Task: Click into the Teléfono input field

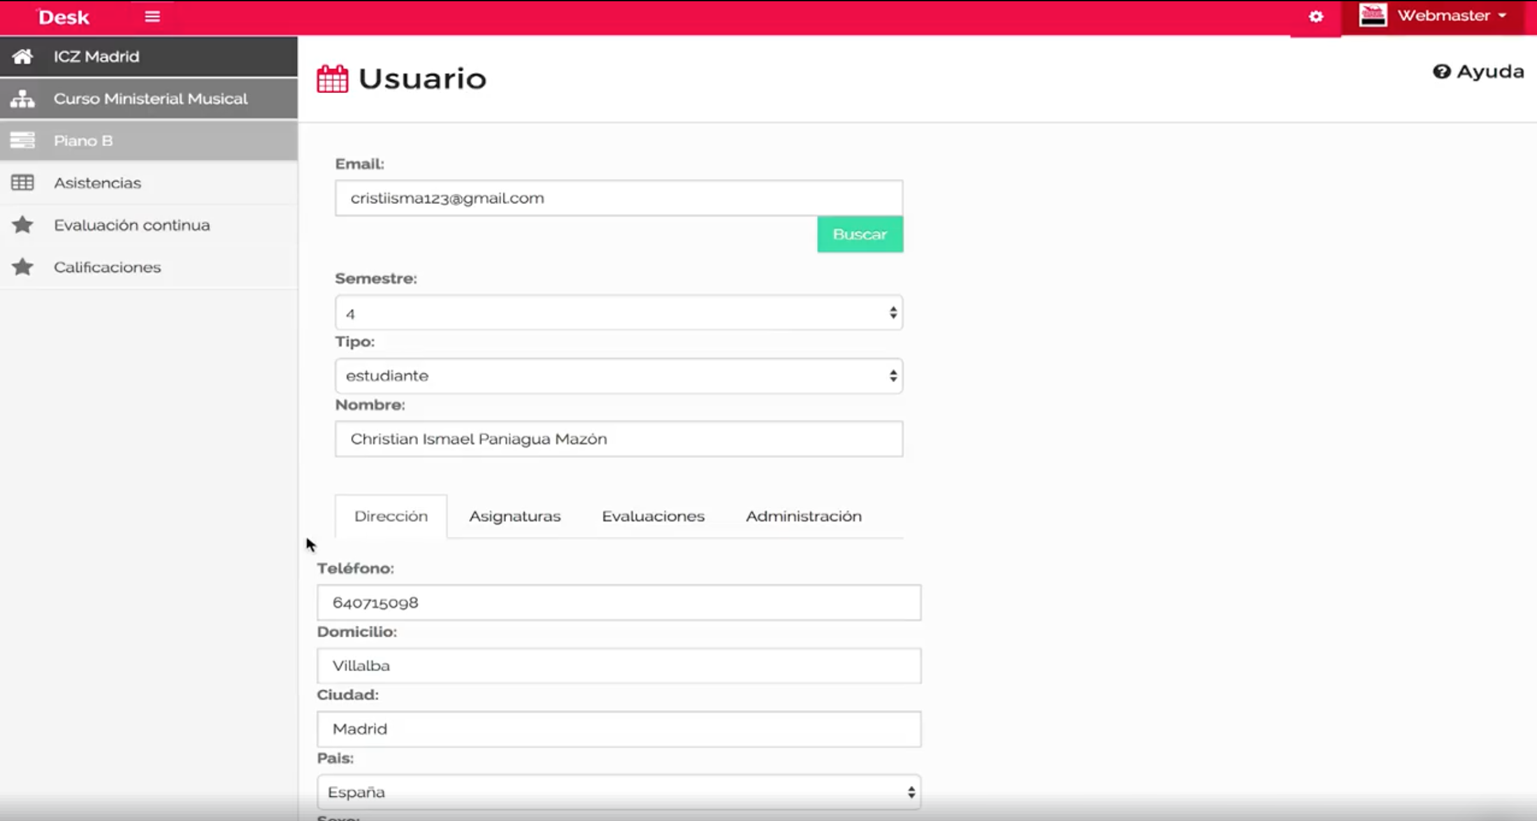Action: (x=618, y=603)
